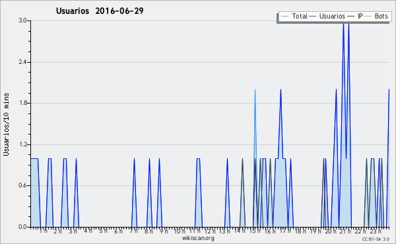Viewport: 396px width, 244px height.
Task: Click the '19 h' x-axis label
Action: click(x=315, y=231)
